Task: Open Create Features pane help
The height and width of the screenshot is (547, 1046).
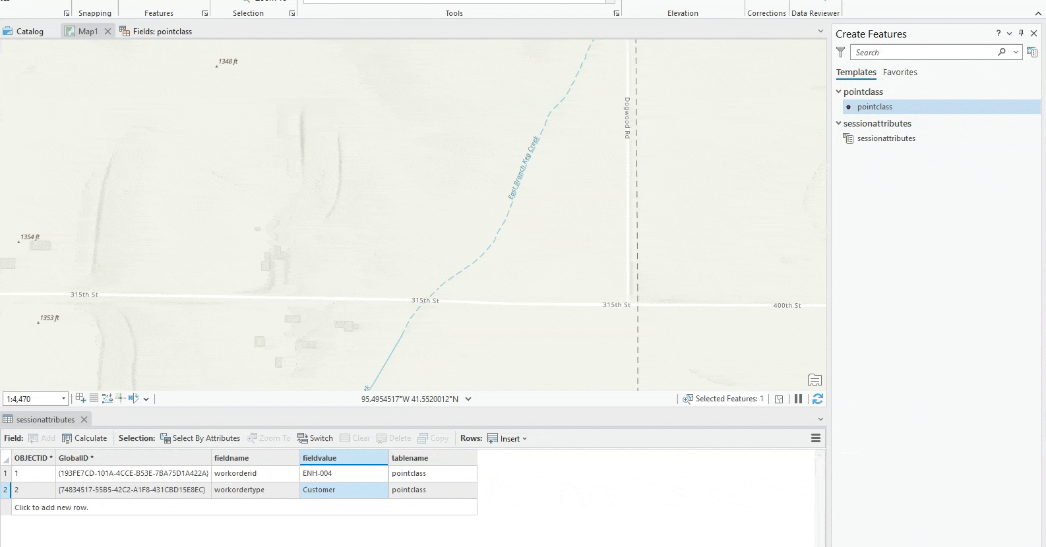Action: click(x=999, y=34)
